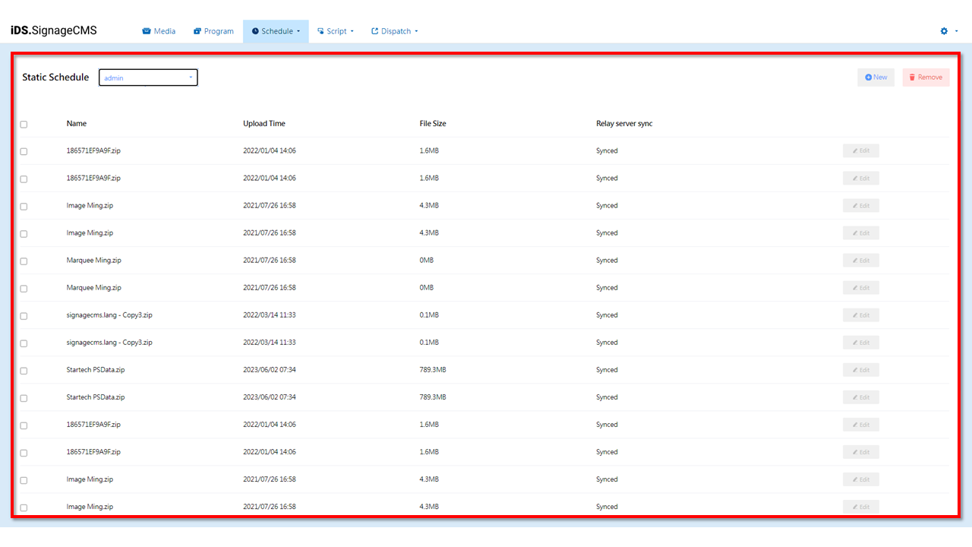
Task: Open the settings gear icon
Action: pyautogui.click(x=944, y=31)
